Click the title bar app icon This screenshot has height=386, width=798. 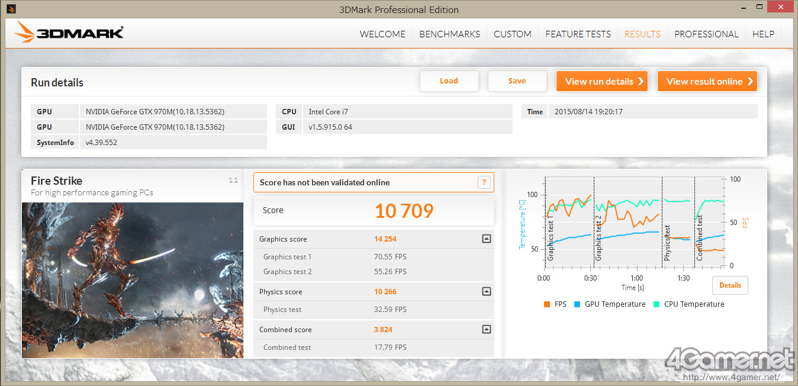(10, 9)
